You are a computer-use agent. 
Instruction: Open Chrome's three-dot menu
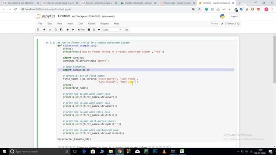(272, 9)
